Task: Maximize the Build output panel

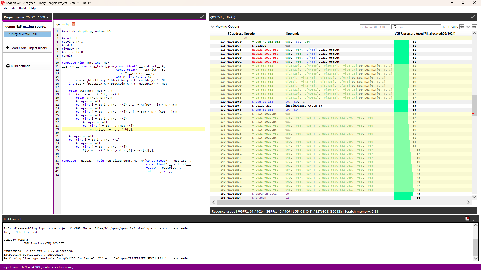Action: coord(474,219)
